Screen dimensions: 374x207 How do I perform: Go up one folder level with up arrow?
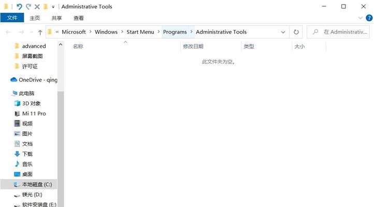click(40, 32)
